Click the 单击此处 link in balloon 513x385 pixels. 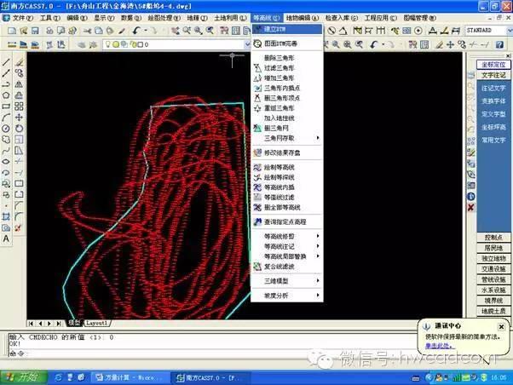coord(439,346)
